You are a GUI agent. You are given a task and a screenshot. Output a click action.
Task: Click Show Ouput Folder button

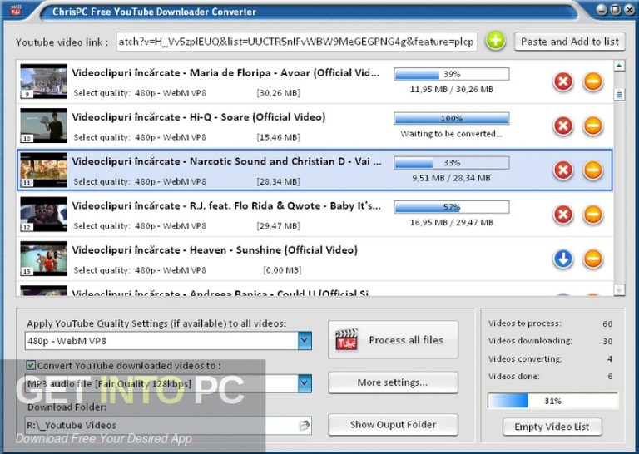(x=394, y=425)
